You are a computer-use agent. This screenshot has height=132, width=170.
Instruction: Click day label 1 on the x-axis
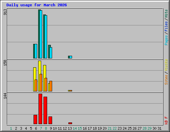(x=11, y=128)
